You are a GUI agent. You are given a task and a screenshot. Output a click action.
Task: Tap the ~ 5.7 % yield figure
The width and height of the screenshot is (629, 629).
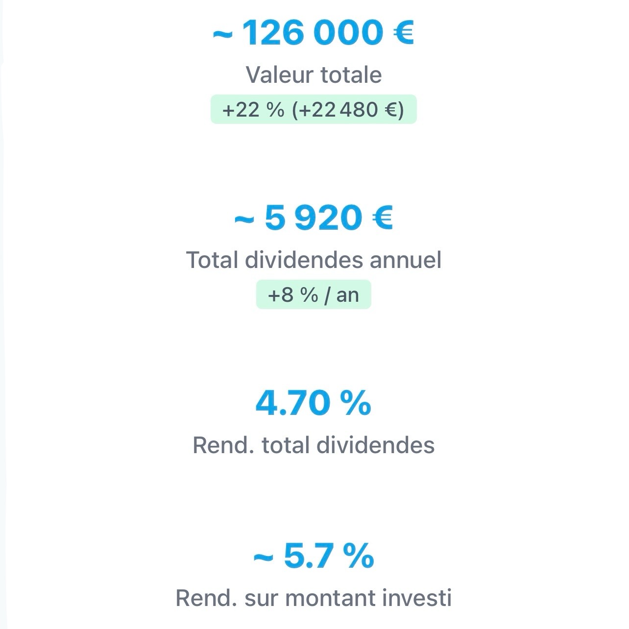(314, 556)
